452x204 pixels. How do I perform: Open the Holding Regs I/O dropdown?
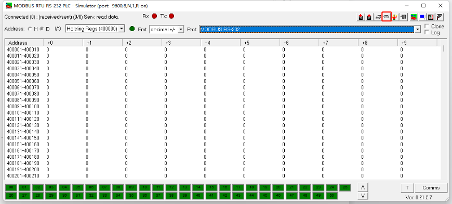tap(95, 29)
